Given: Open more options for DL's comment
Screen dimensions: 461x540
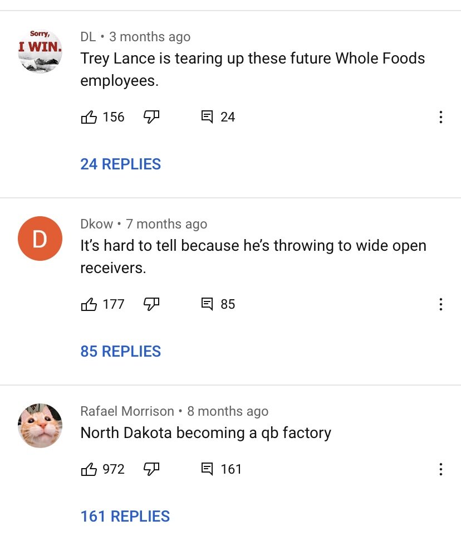Looking at the screenshot, I should (x=440, y=117).
